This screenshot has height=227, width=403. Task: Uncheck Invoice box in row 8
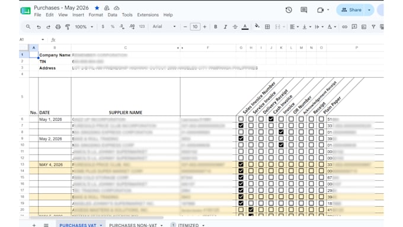tap(281, 132)
